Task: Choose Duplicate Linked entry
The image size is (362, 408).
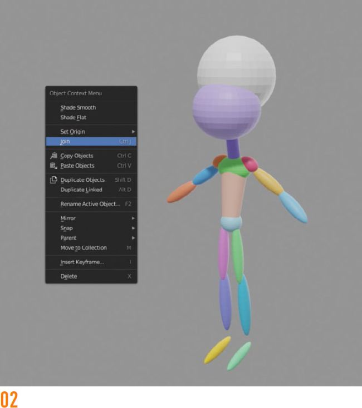Action: coord(81,190)
